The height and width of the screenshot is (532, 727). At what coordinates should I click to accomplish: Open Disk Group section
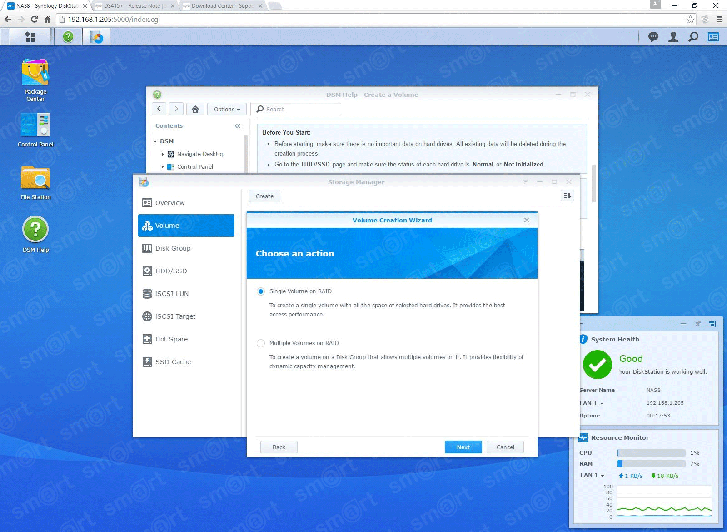(x=186, y=248)
